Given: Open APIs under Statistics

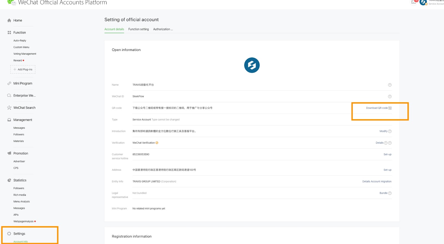Looking at the screenshot, I should [x=16, y=215].
